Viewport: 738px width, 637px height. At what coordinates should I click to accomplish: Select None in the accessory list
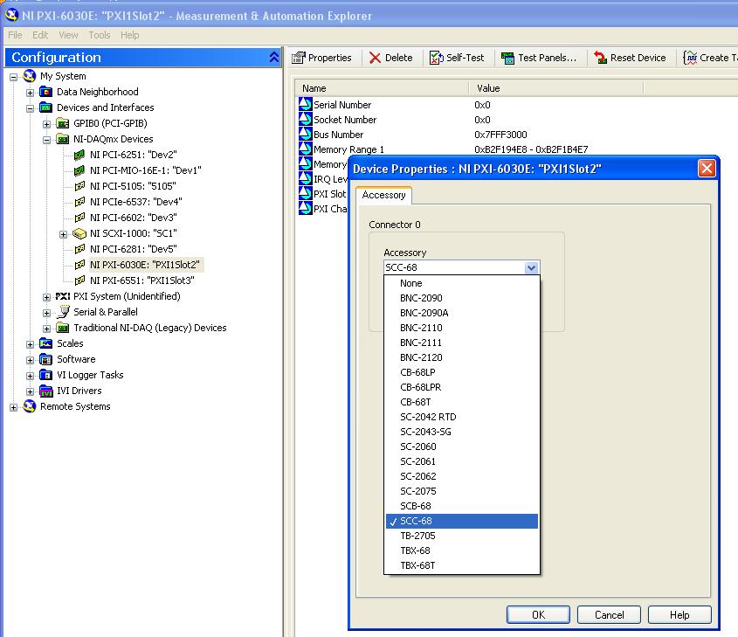click(410, 283)
